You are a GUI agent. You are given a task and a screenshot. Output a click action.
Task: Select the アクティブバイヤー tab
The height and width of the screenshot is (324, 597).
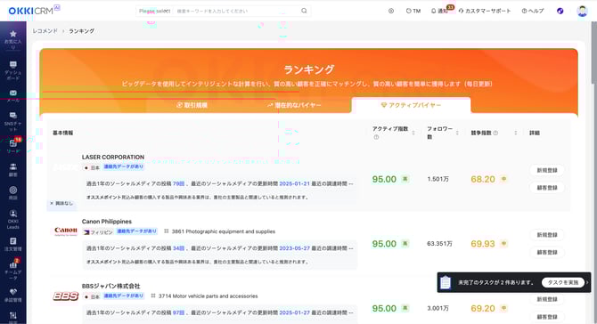pos(411,105)
